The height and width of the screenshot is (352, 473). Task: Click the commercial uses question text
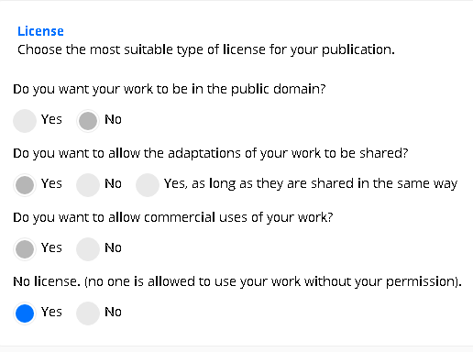[173, 217]
